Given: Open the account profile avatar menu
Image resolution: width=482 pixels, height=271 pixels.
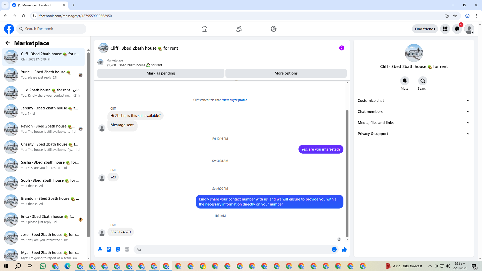Looking at the screenshot, I should [x=469, y=29].
